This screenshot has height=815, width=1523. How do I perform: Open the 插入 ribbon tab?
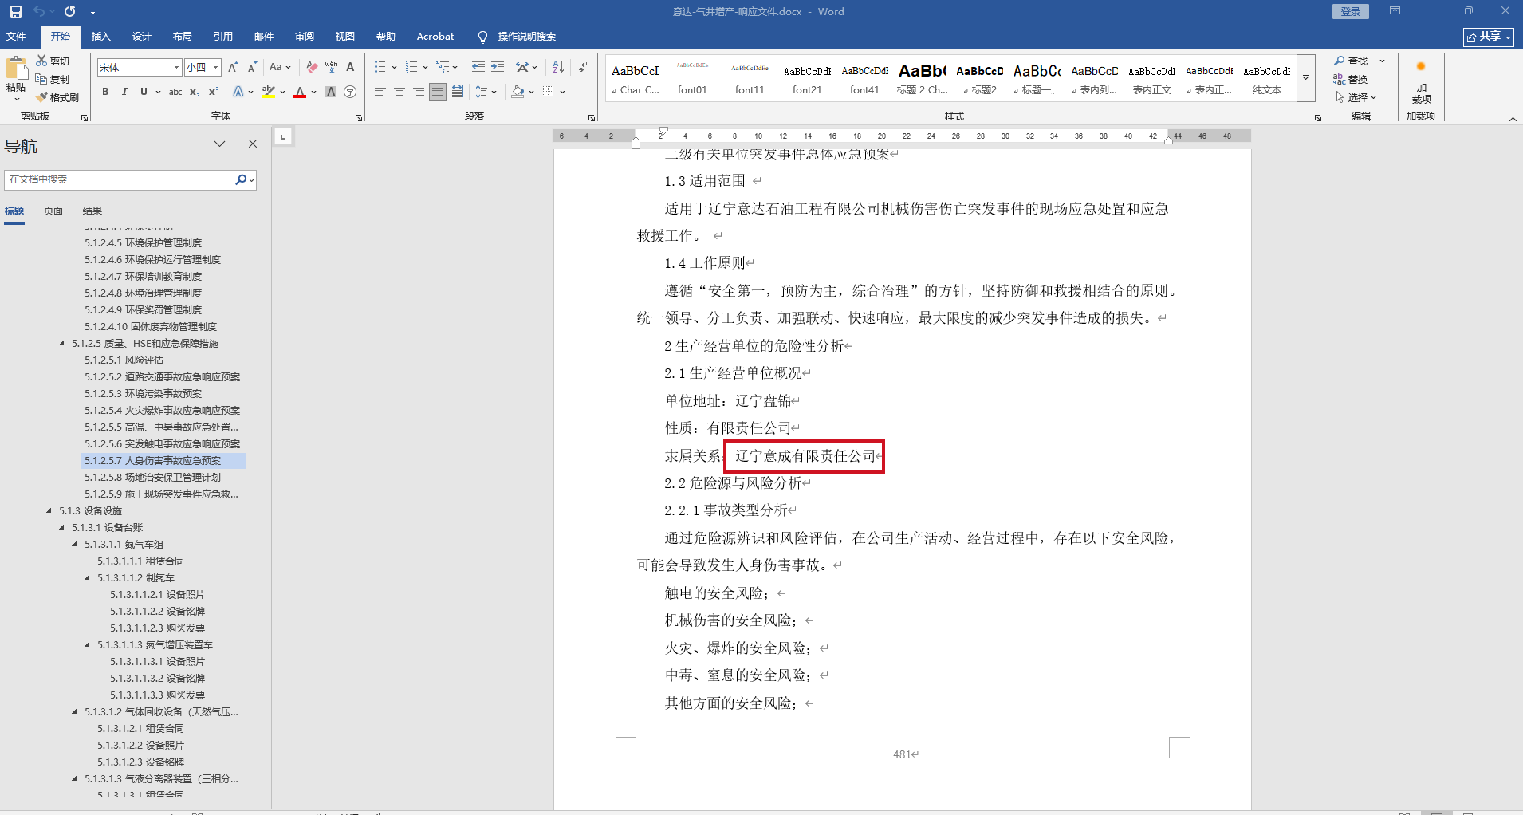(100, 36)
